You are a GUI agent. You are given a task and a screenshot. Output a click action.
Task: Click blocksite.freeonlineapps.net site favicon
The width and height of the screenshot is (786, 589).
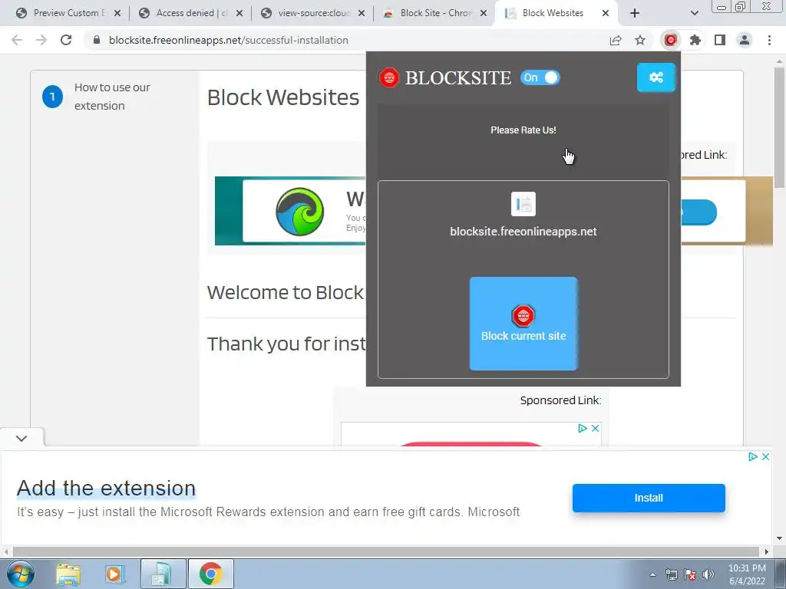tap(523, 204)
